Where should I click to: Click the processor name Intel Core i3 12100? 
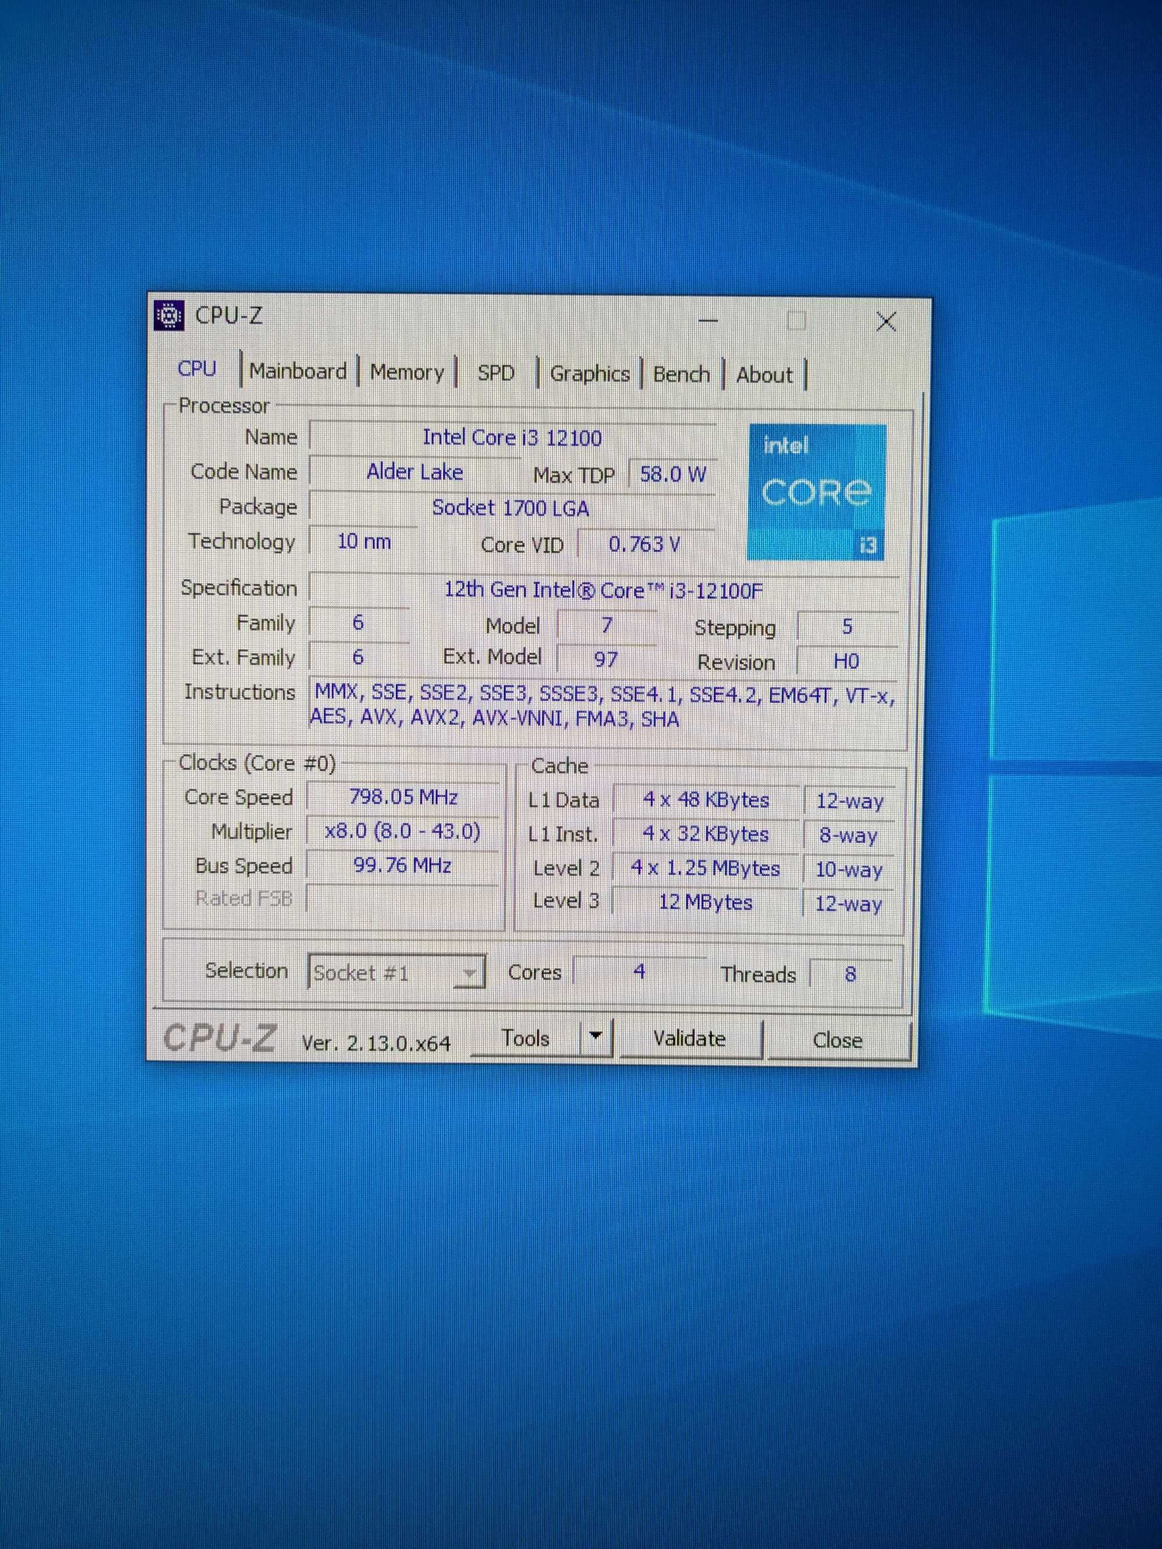pos(512,438)
